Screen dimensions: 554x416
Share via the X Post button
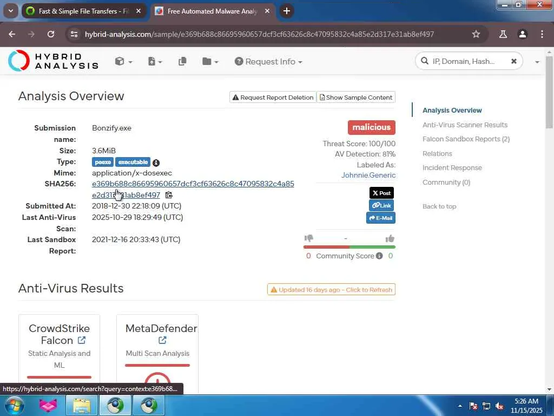(x=381, y=193)
